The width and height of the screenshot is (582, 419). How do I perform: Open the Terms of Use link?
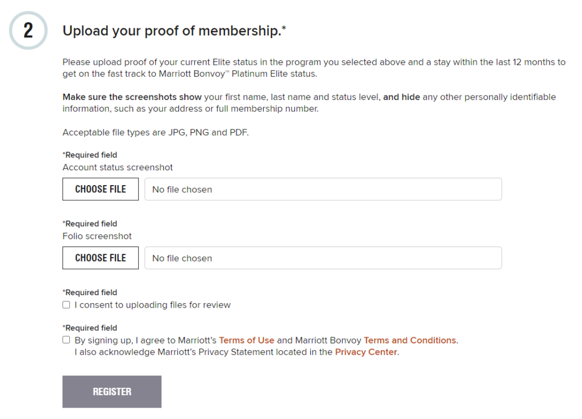pos(247,340)
